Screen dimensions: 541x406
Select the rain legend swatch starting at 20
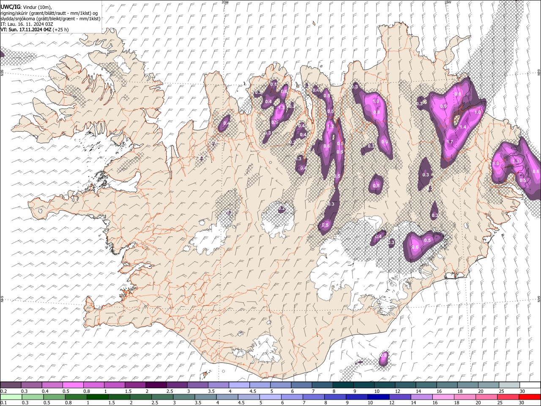tap(486, 397)
